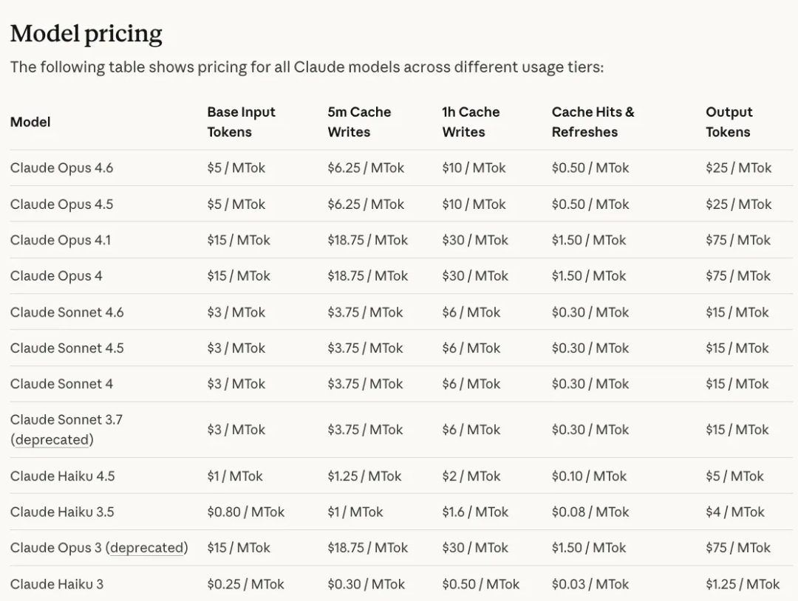Click the Output Tokens column header
Viewport: 798px width, 601px height.
point(729,122)
